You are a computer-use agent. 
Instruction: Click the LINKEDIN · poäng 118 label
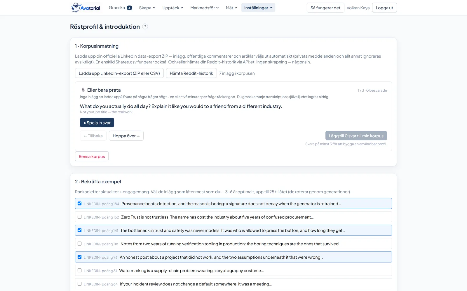point(101,244)
